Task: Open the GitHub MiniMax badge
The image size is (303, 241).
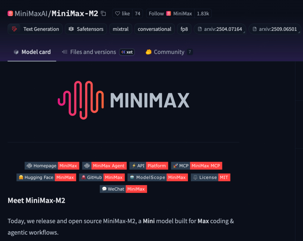Action: pyautogui.click(x=102, y=177)
